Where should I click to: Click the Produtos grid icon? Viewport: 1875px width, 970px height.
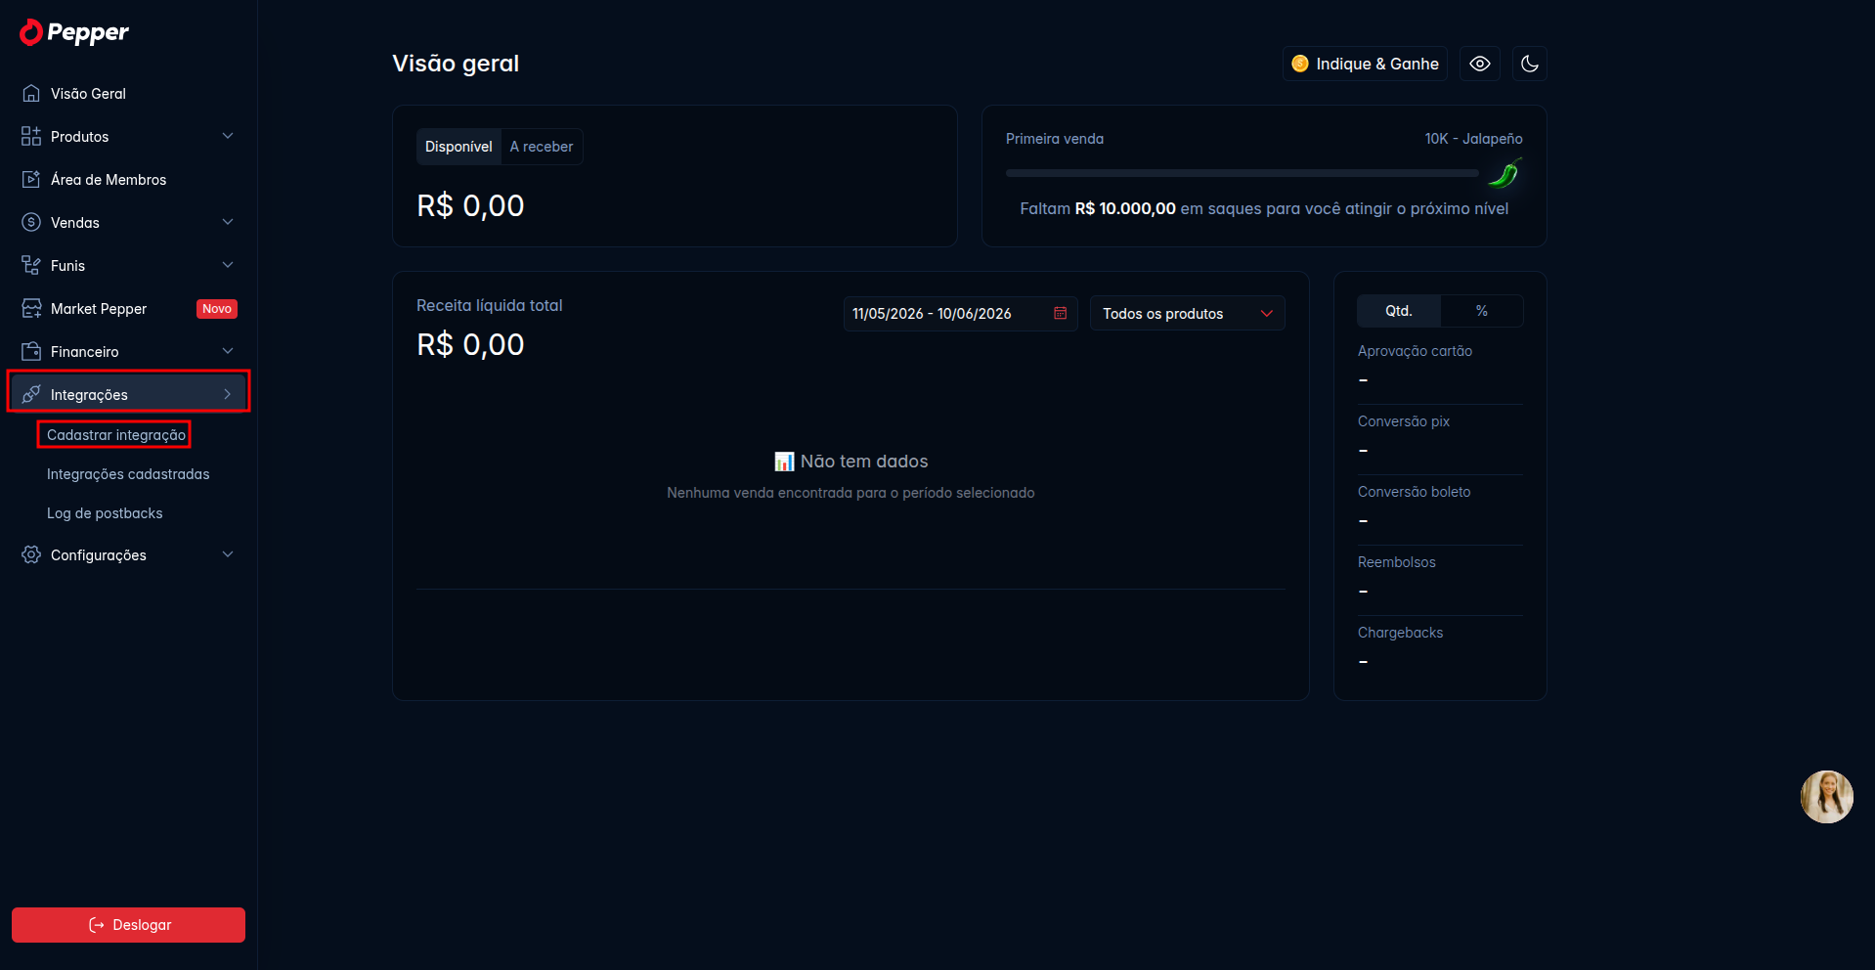pyautogui.click(x=31, y=137)
